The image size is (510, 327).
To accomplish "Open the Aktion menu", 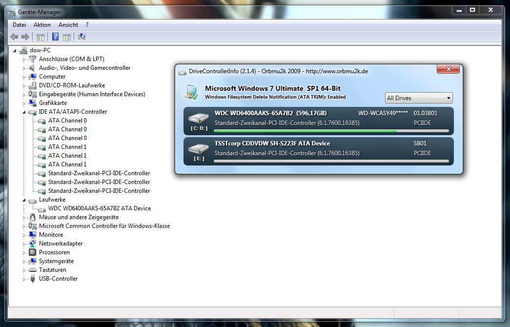I will pyautogui.click(x=42, y=25).
